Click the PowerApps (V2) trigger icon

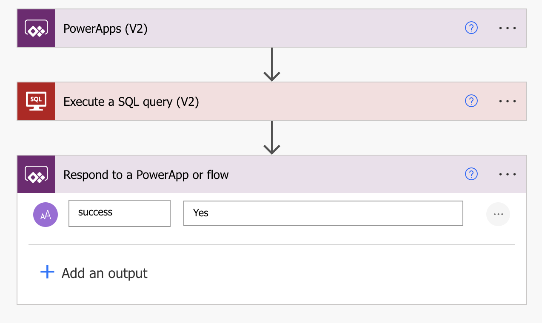[36, 28]
